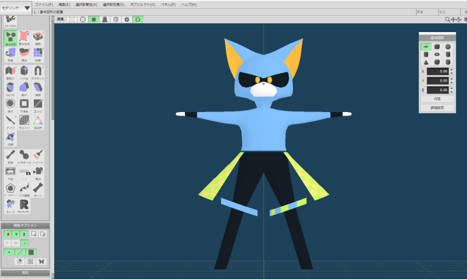Open the パネル(P) menu
Screen dimensions: 467x279
(168, 5)
